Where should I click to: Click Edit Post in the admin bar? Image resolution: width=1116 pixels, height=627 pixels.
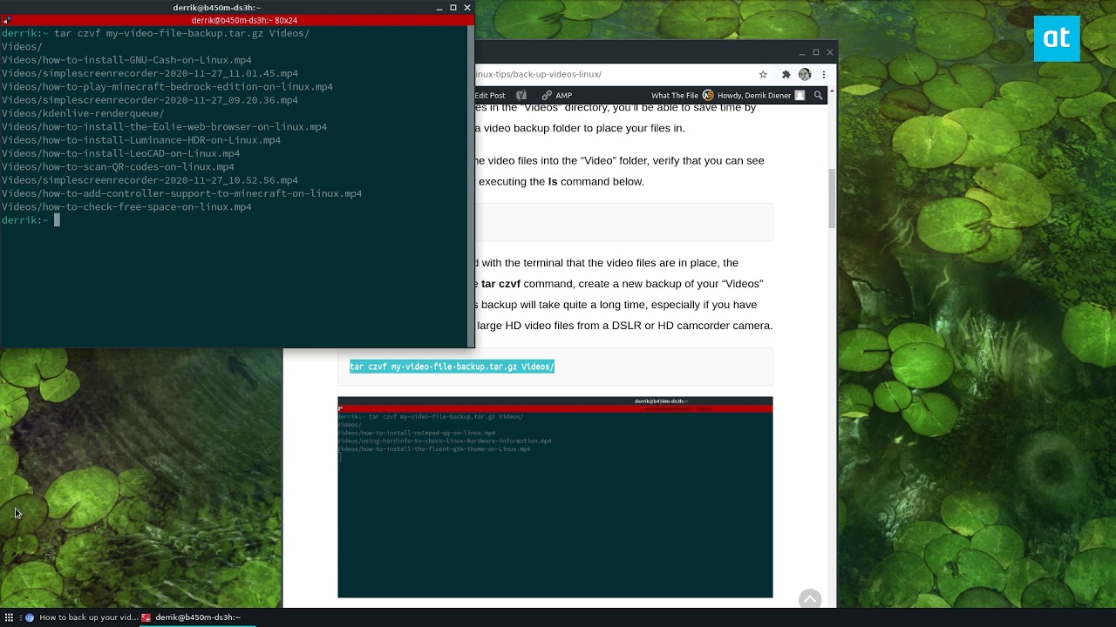tap(490, 95)
